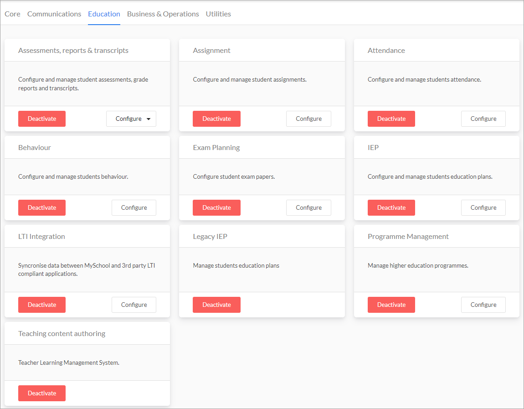
Task: Configure the IEP module
Action: 483,207
